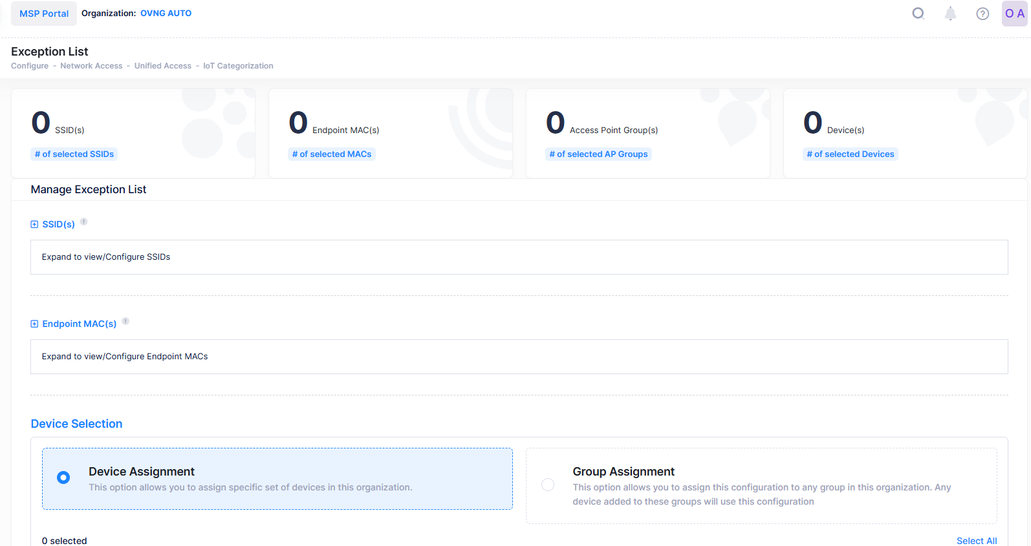The width and height of the screenshot is (1031, 546).
Task: Click the plus icon before SSID(s)
Action: click(34, 224)
